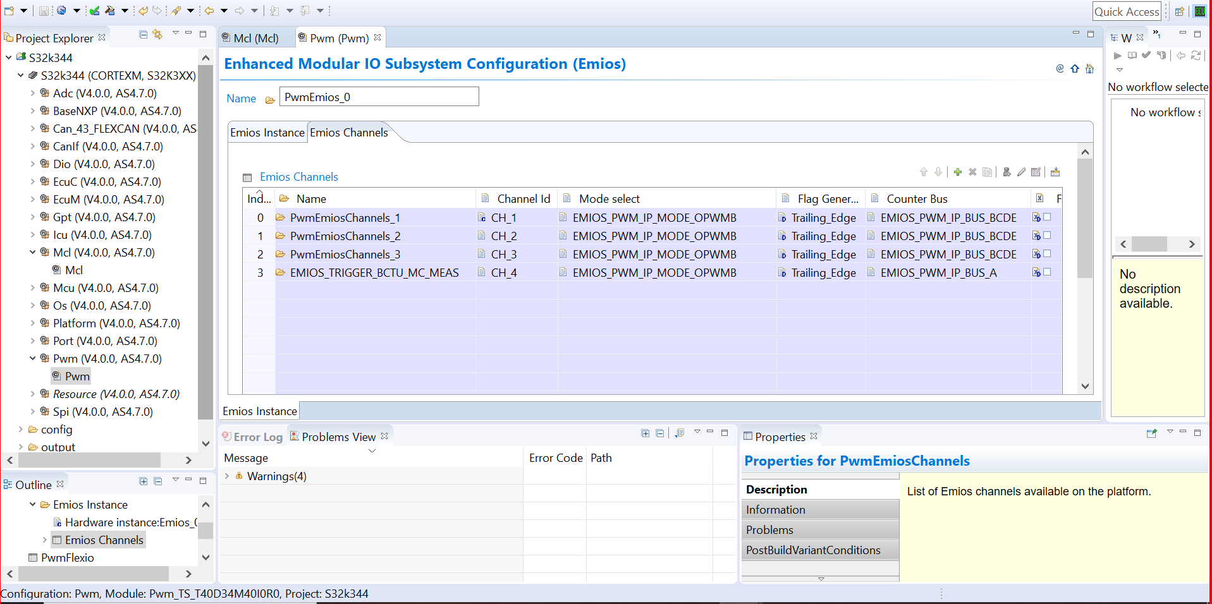Select the Problems section in Properties panel

[x=820, y=530]
